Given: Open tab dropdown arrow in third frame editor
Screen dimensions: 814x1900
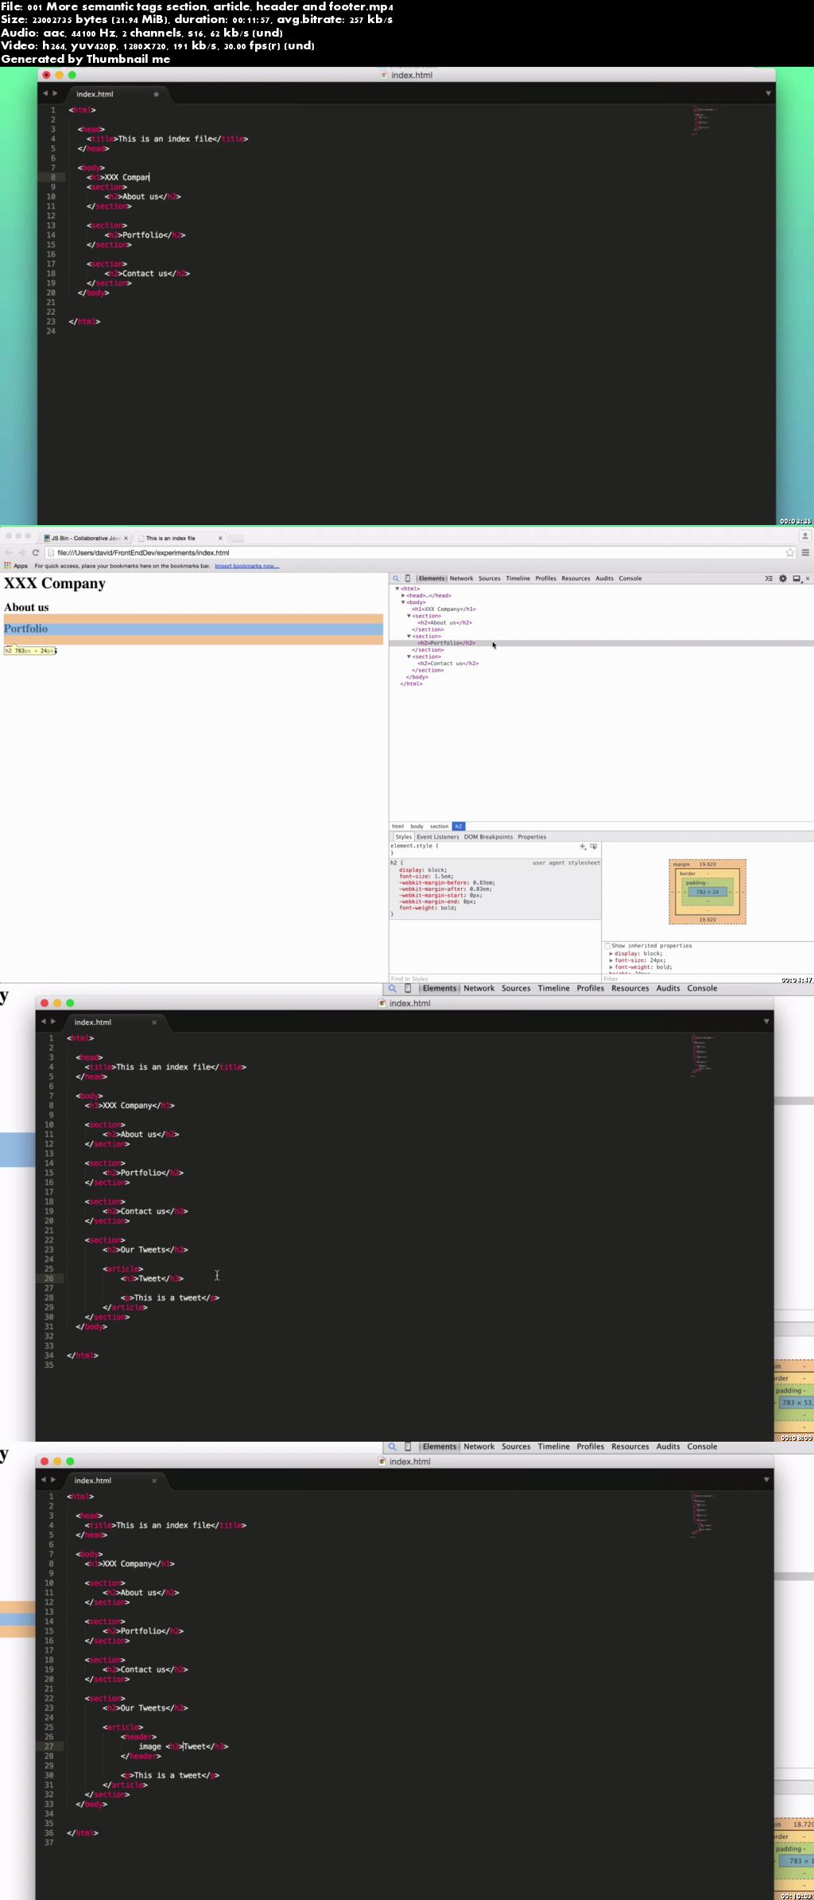Looking at the screenshot, I should tap(766, 1021).
